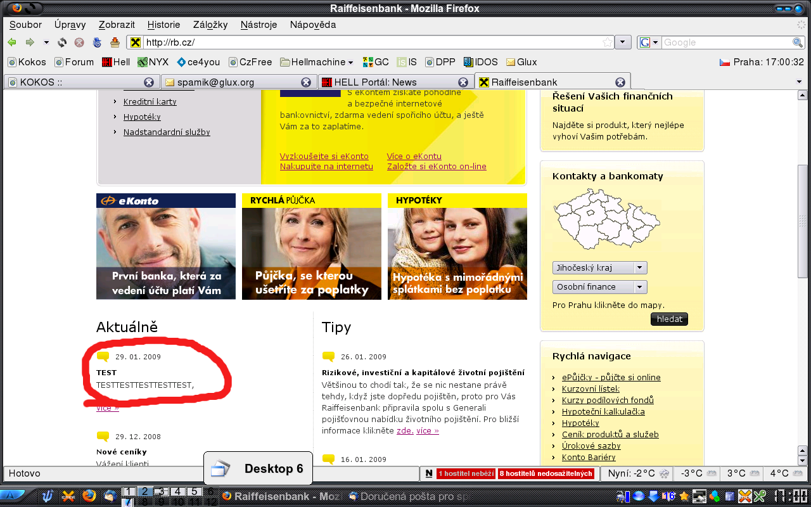Open the Úpravy menu
This screenshot has height=507, width=811.
click(70, 25)
